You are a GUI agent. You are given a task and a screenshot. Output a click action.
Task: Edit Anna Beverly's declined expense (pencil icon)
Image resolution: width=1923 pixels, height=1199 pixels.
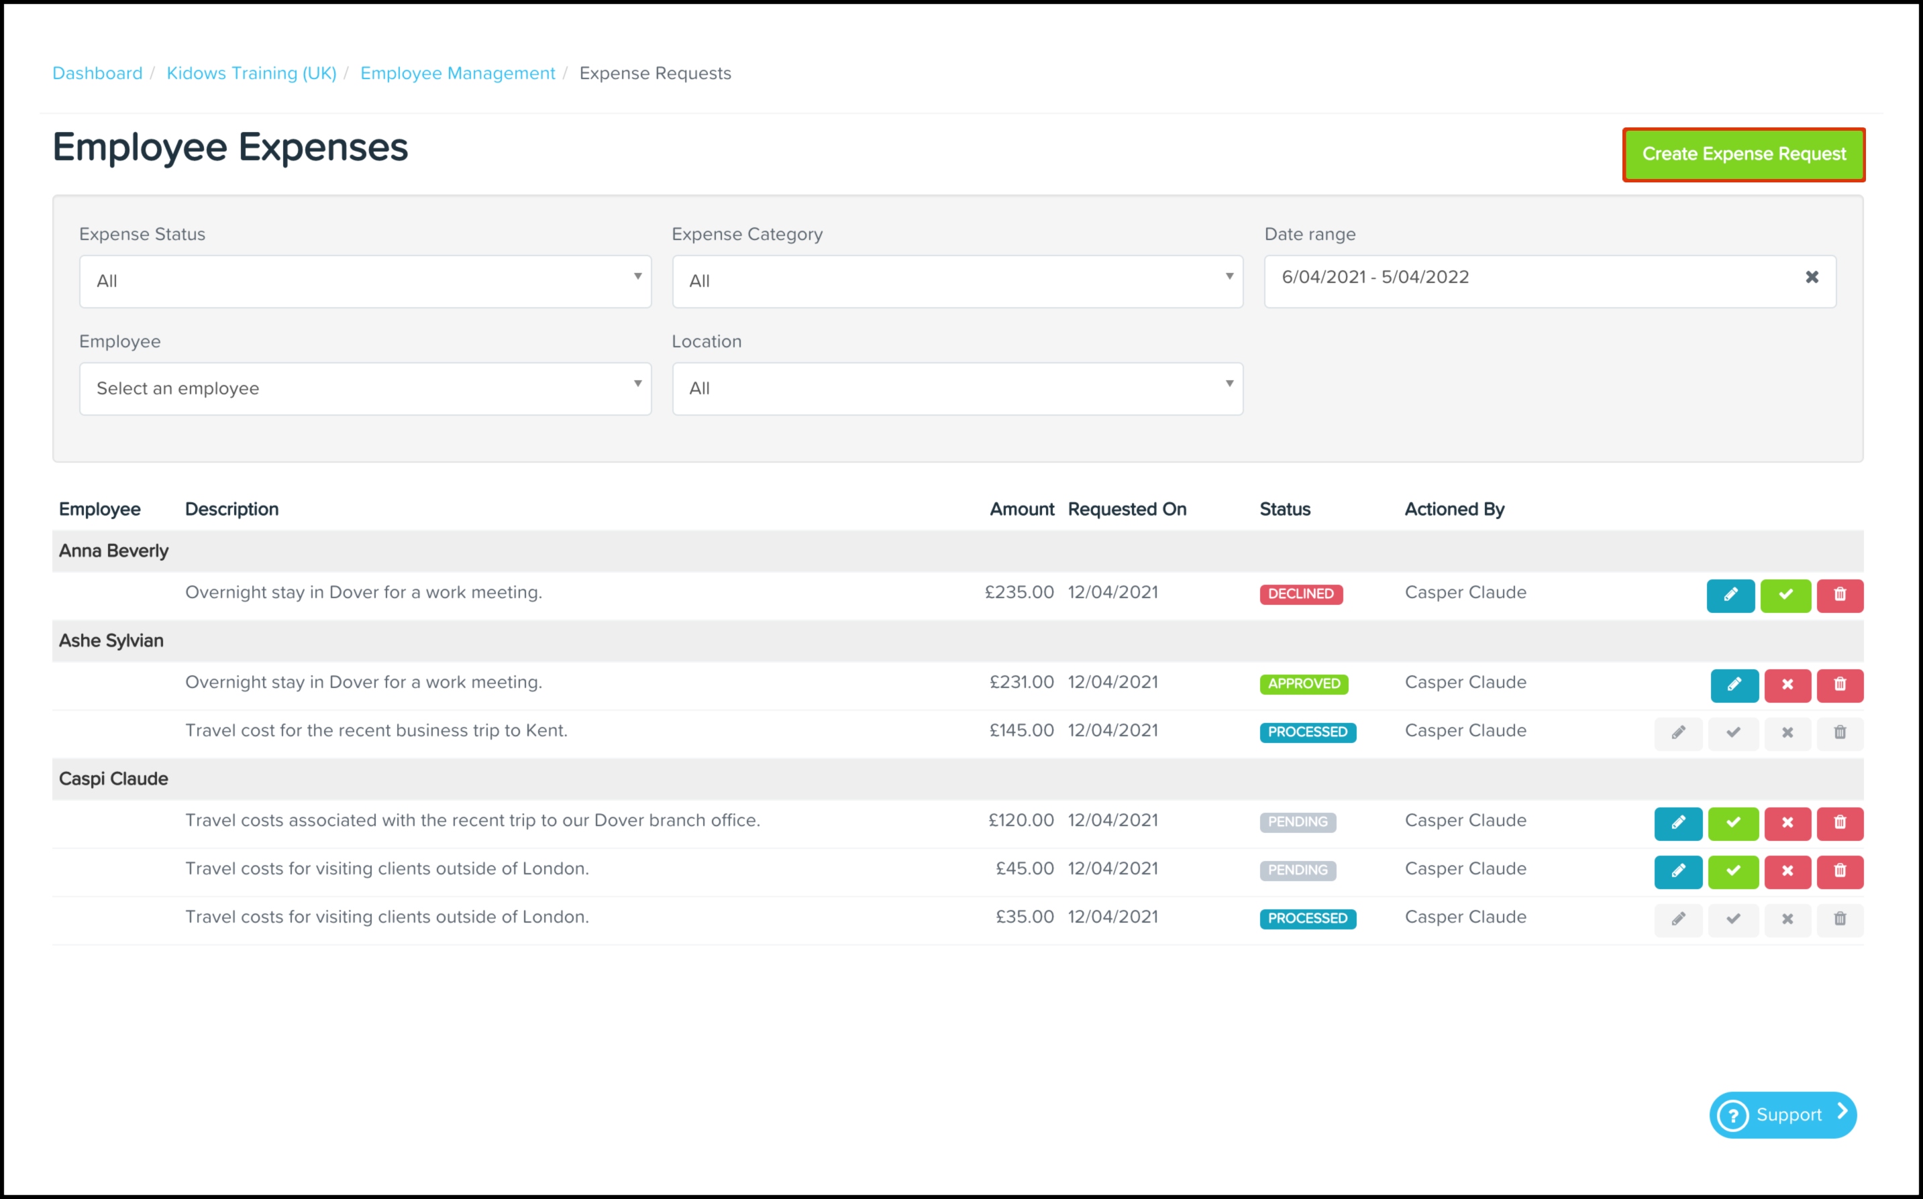click(x=1730, y=595)
